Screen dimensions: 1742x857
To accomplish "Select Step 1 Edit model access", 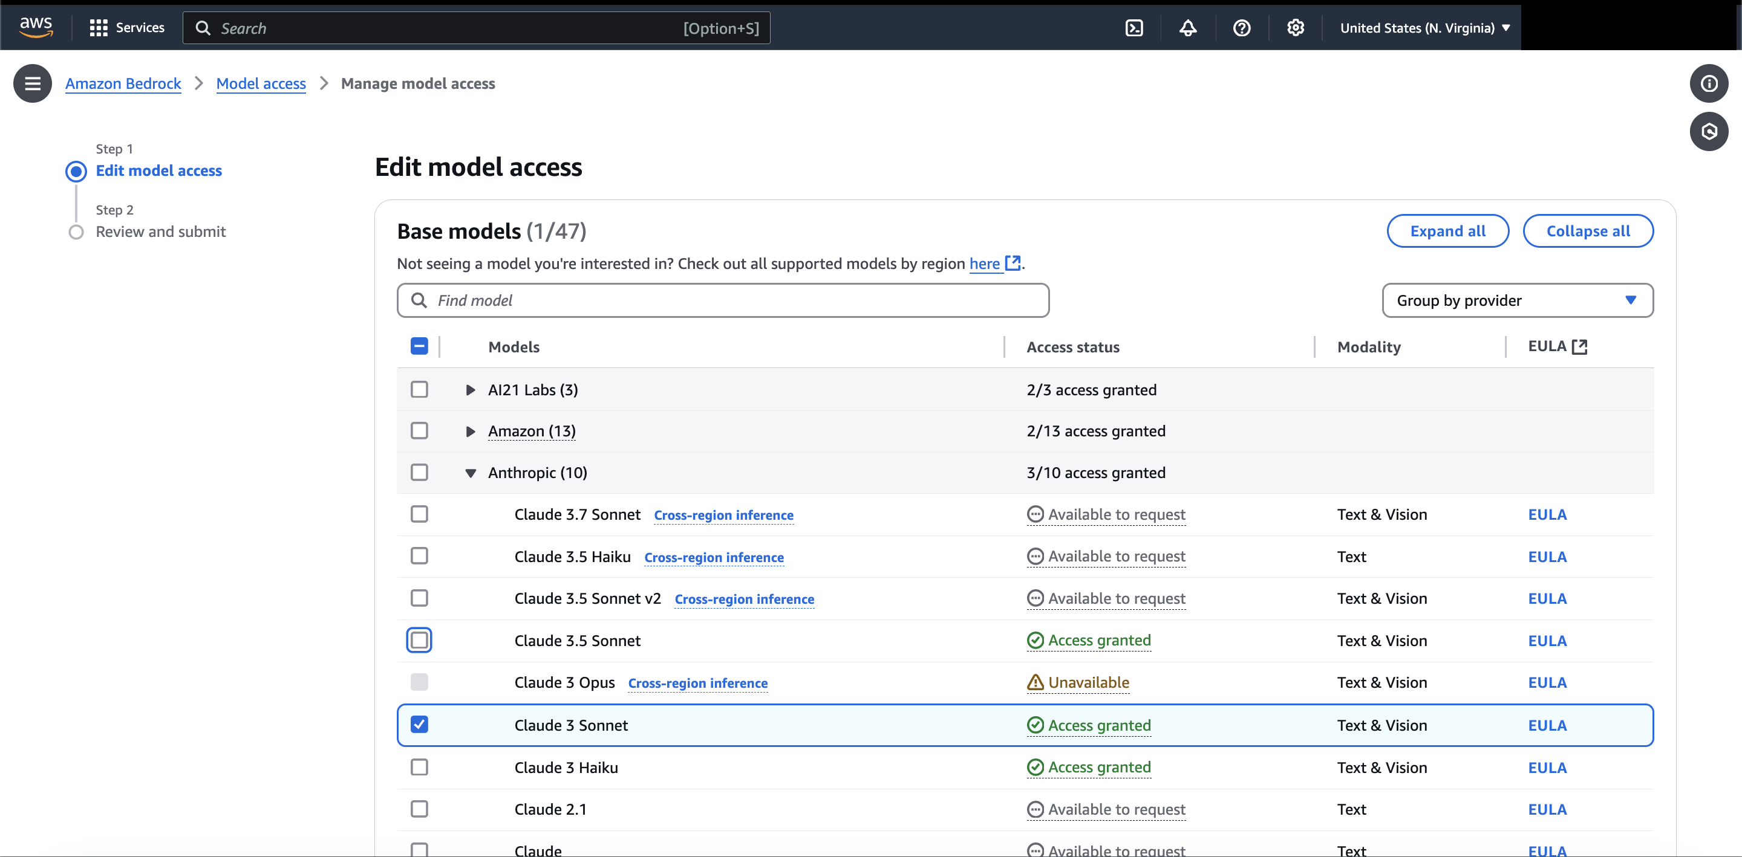I will coord(159,170).
